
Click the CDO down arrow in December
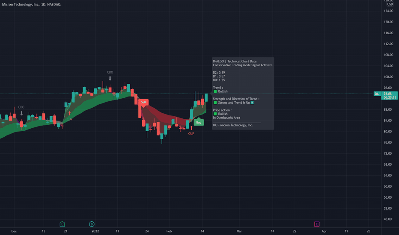(x=21, y=113)
